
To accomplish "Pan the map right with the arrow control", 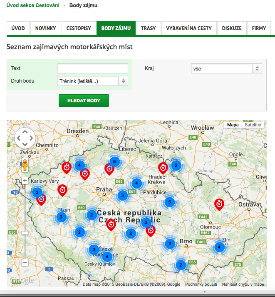I will (31, 138).
